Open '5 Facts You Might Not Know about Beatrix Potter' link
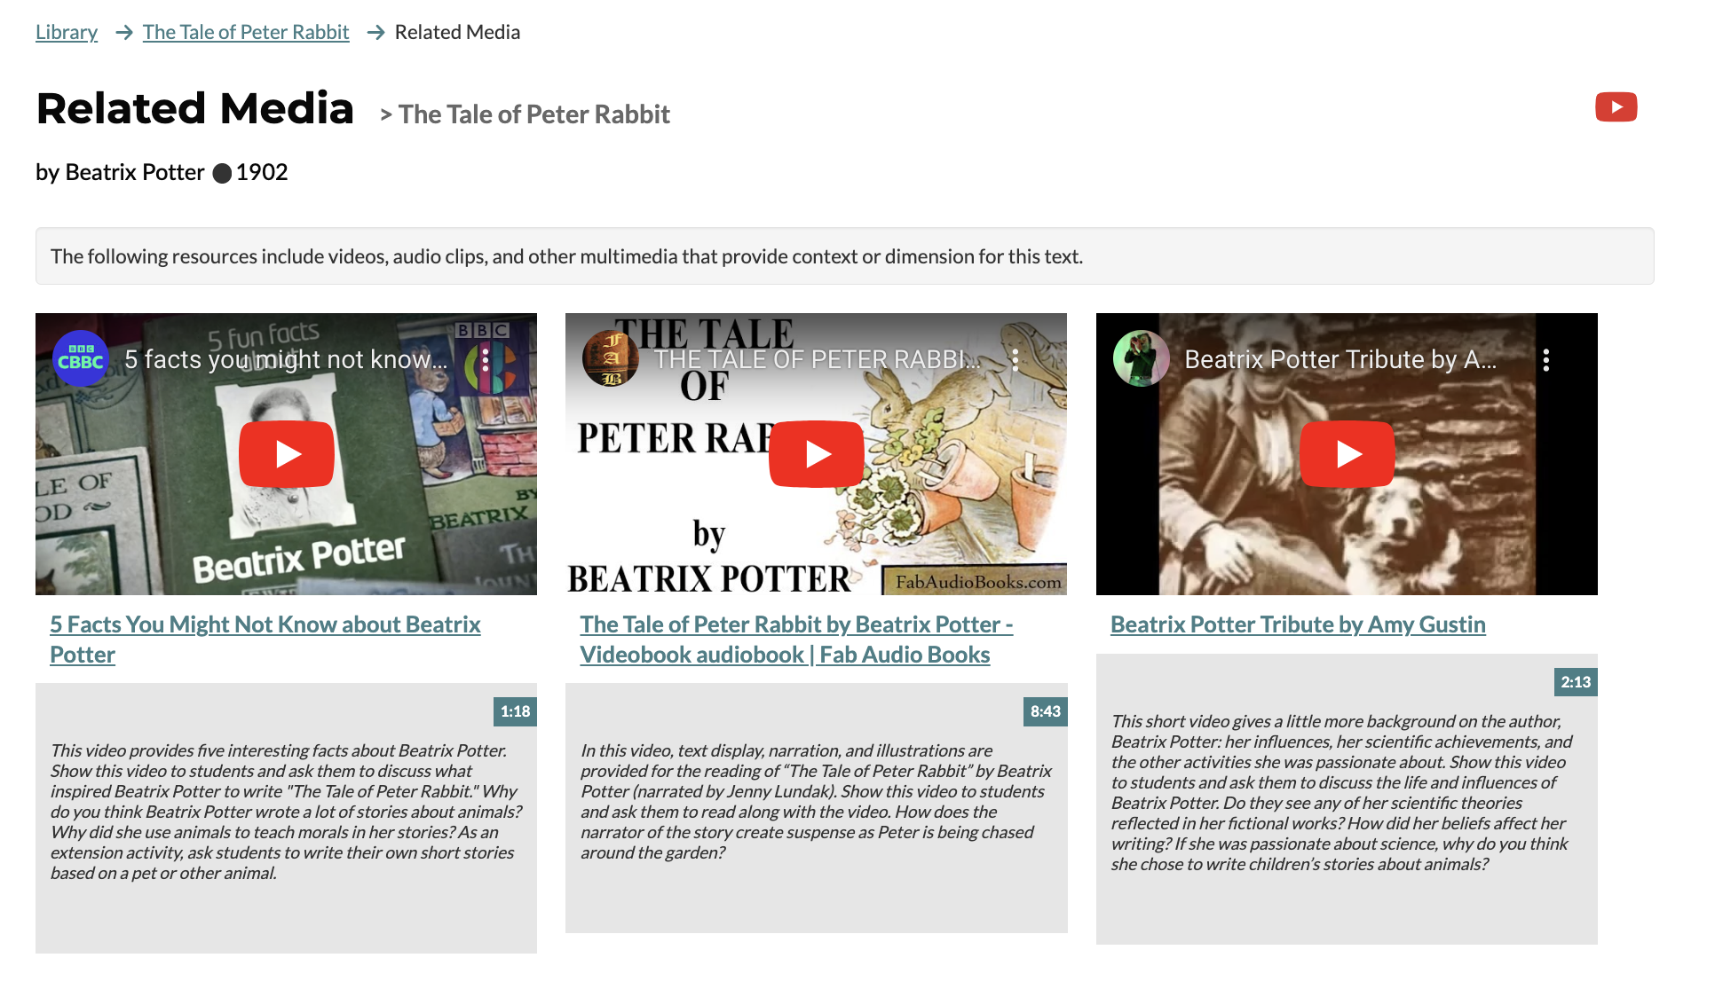Viewport: 1715px width, 997px height. pyautogui.click(x=265, y=640)
